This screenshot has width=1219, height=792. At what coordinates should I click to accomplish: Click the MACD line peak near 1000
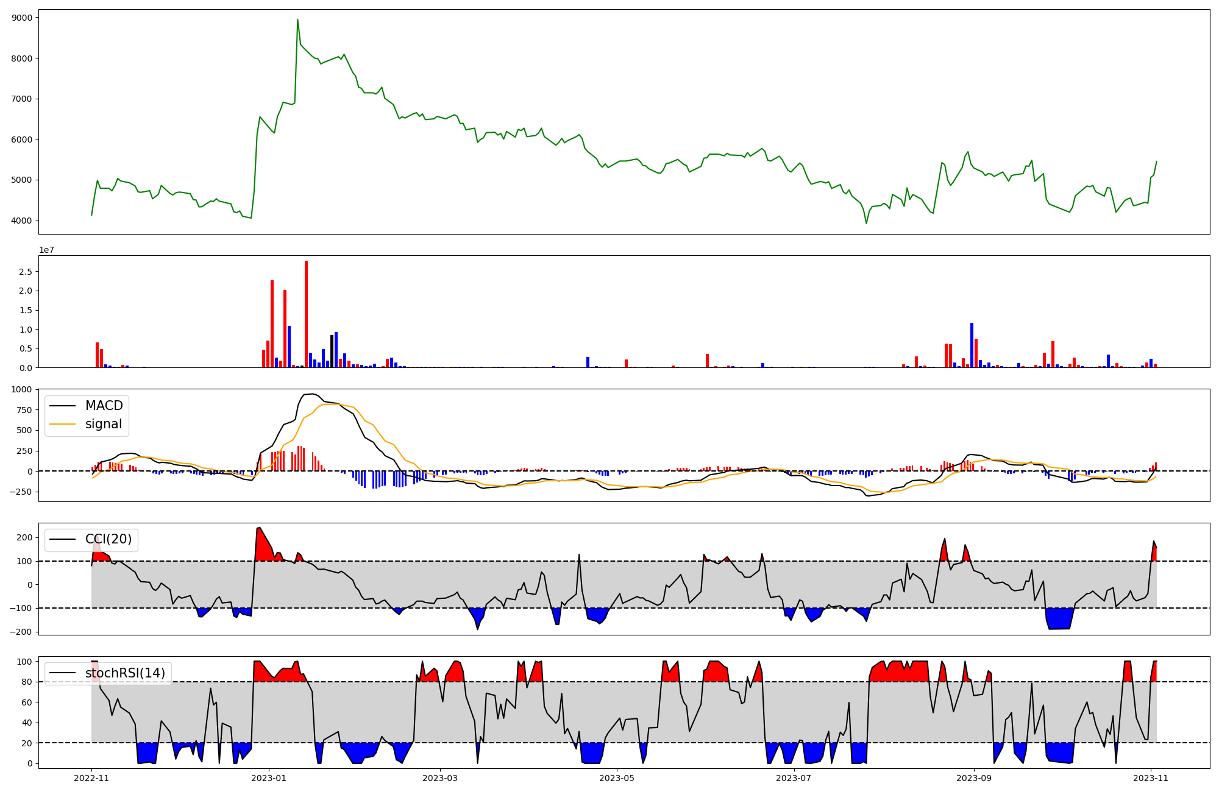click(x=312, y=394)
